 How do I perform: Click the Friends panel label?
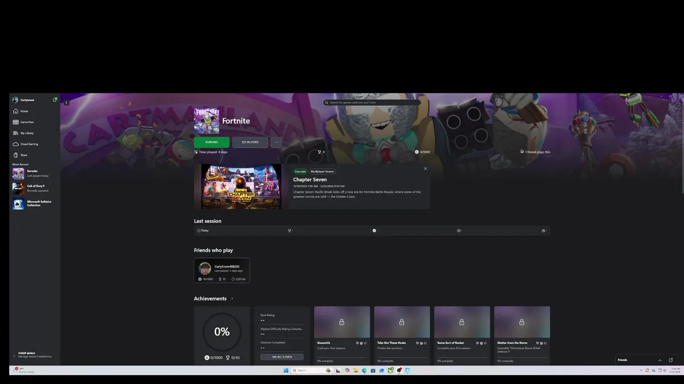click(x=623, y=360)
